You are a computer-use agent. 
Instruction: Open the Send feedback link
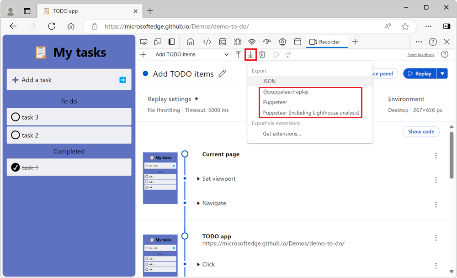pos(420,54)
